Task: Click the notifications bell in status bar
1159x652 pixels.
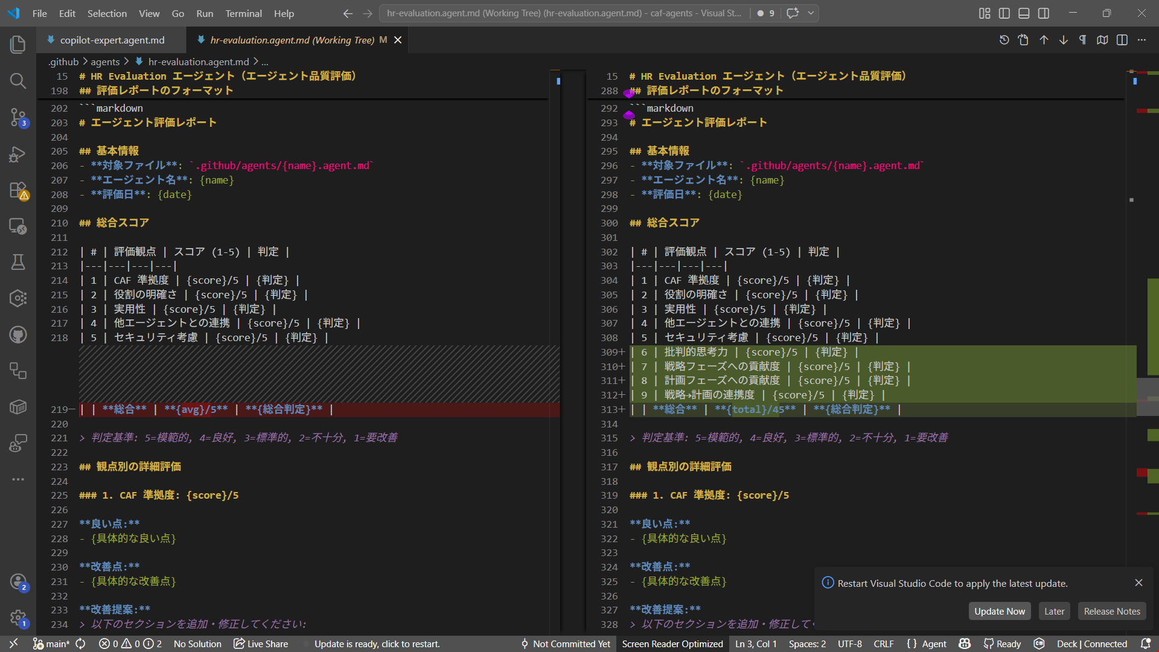Action: (1145, 644)
